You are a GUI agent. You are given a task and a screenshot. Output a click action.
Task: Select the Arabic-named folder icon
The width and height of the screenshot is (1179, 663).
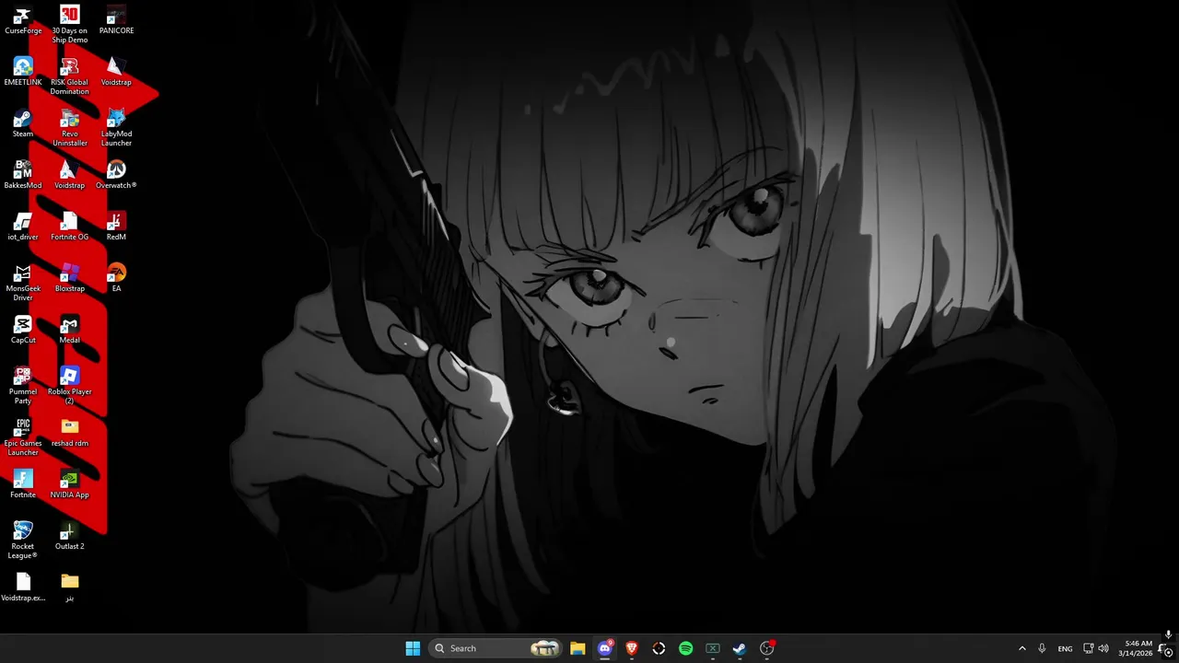pyautogui.click(x=70, y=587)
